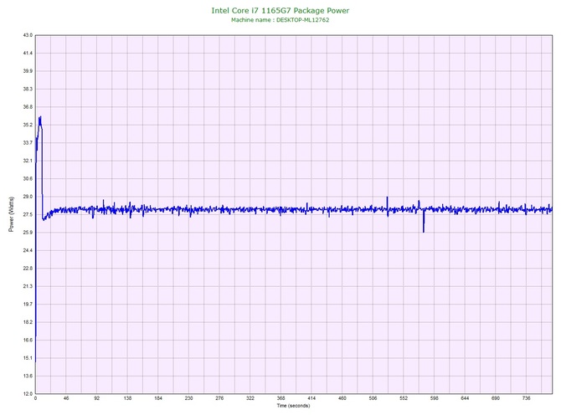Click the 'Time (seconds)' x-axis label
The height and width of the screenshot is (420, 561).
tap(293, 406)
